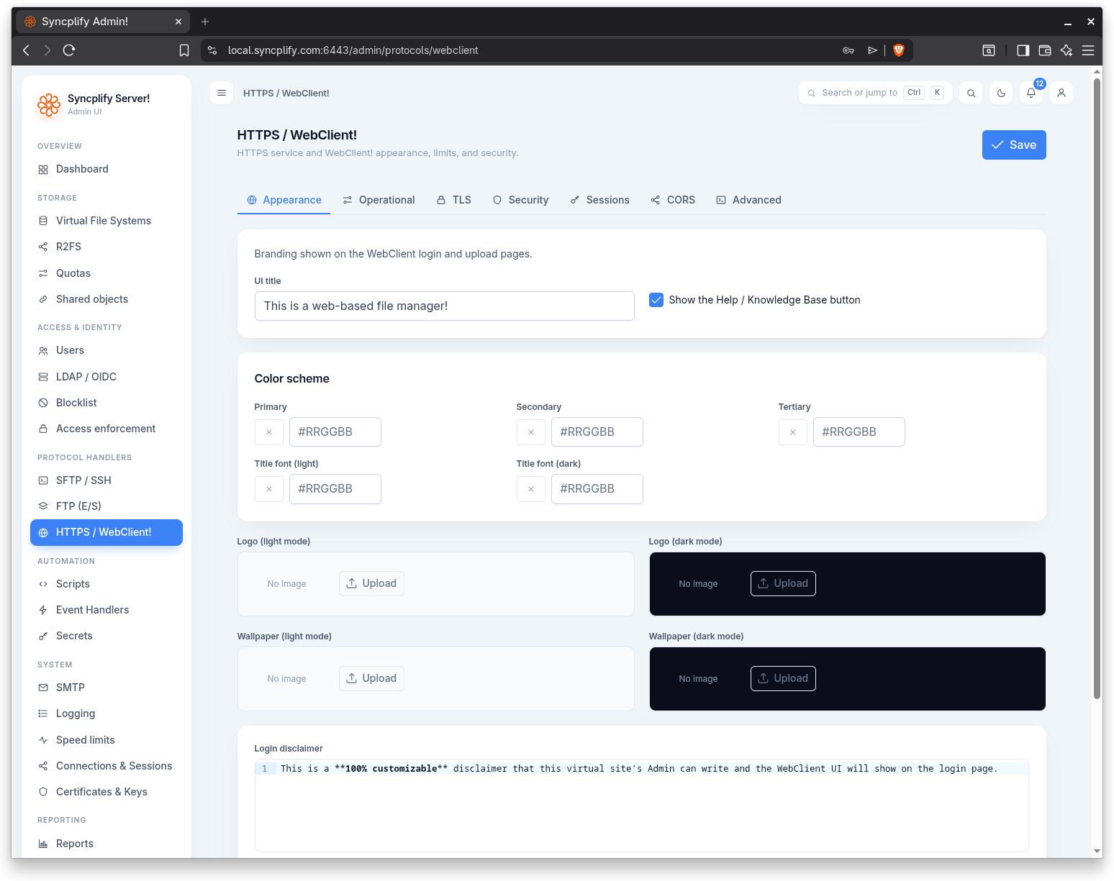Click the UI title text field

[445, 306]
